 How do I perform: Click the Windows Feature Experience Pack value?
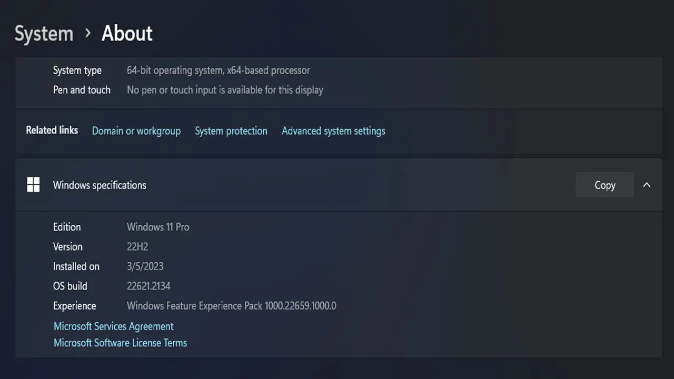(231, 306)
